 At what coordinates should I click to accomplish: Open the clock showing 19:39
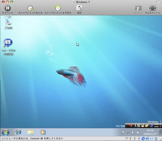(150, 132)
